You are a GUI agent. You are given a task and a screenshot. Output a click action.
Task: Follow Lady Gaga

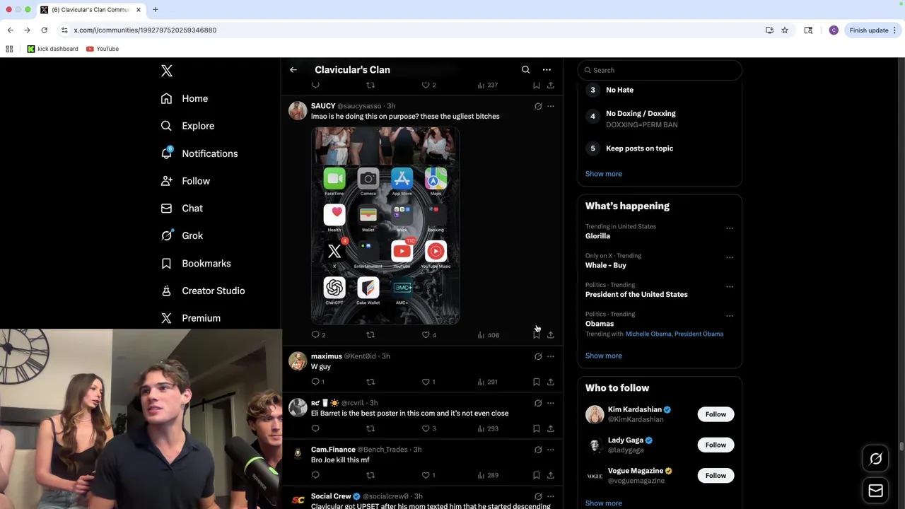pos(716,445)
